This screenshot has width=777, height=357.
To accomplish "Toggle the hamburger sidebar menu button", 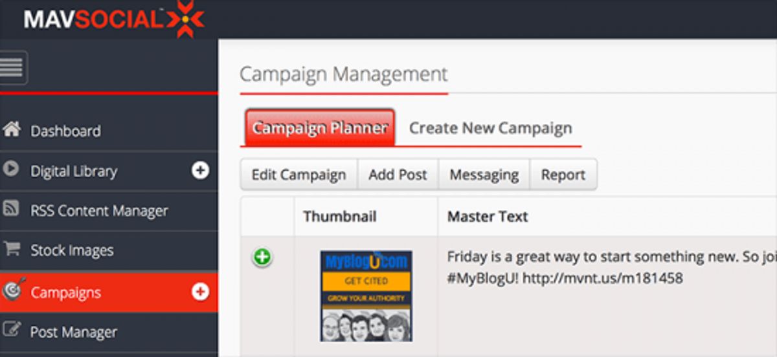I will click(x=13, y=67).
